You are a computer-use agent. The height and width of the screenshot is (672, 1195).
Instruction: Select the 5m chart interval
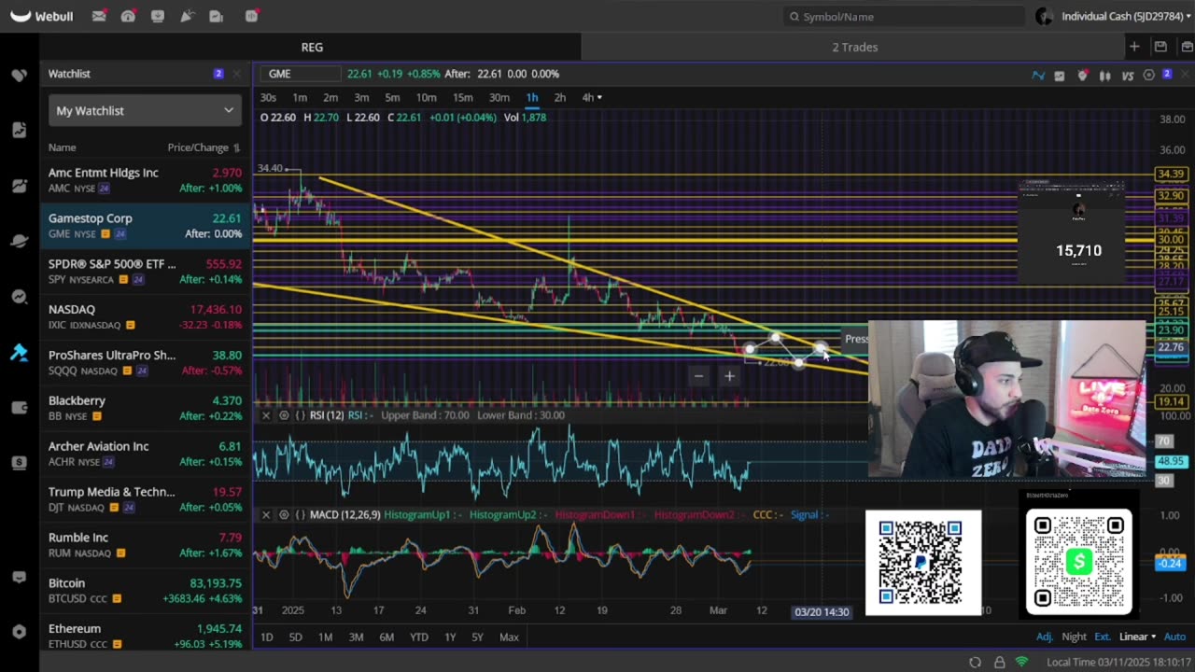(392, 97)
